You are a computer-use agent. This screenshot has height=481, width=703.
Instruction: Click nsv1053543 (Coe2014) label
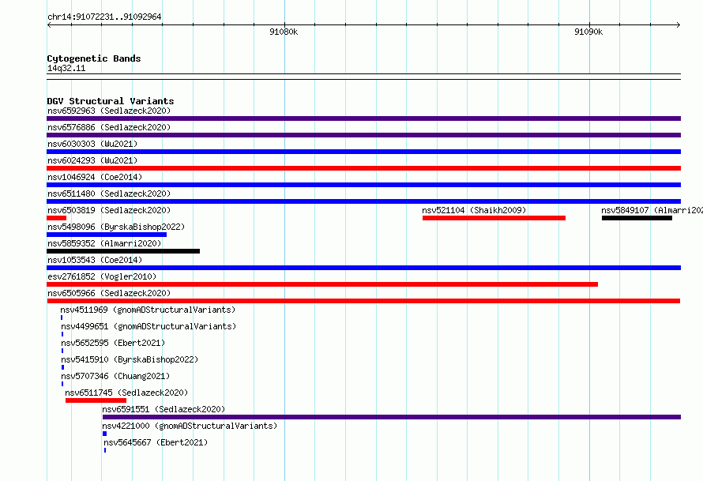coord(95,260)
